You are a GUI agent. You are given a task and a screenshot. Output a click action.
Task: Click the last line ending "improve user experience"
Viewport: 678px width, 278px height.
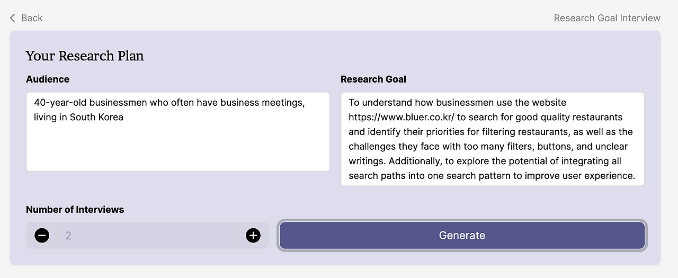[x=492, y=176]
